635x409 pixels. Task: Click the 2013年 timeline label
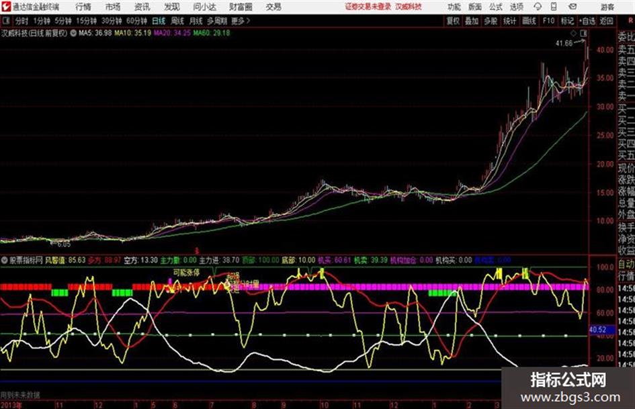click(x=11, y=404)
